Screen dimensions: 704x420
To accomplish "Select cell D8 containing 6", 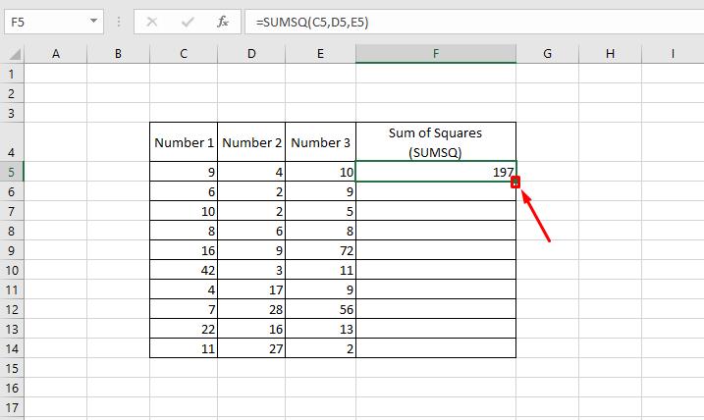I will [x=251, y=231].
